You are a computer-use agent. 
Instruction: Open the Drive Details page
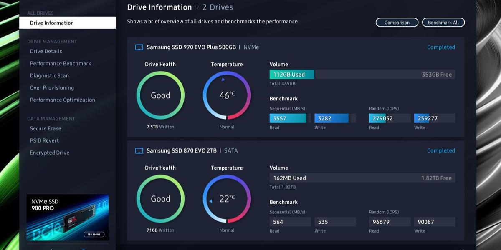(46, 51)
